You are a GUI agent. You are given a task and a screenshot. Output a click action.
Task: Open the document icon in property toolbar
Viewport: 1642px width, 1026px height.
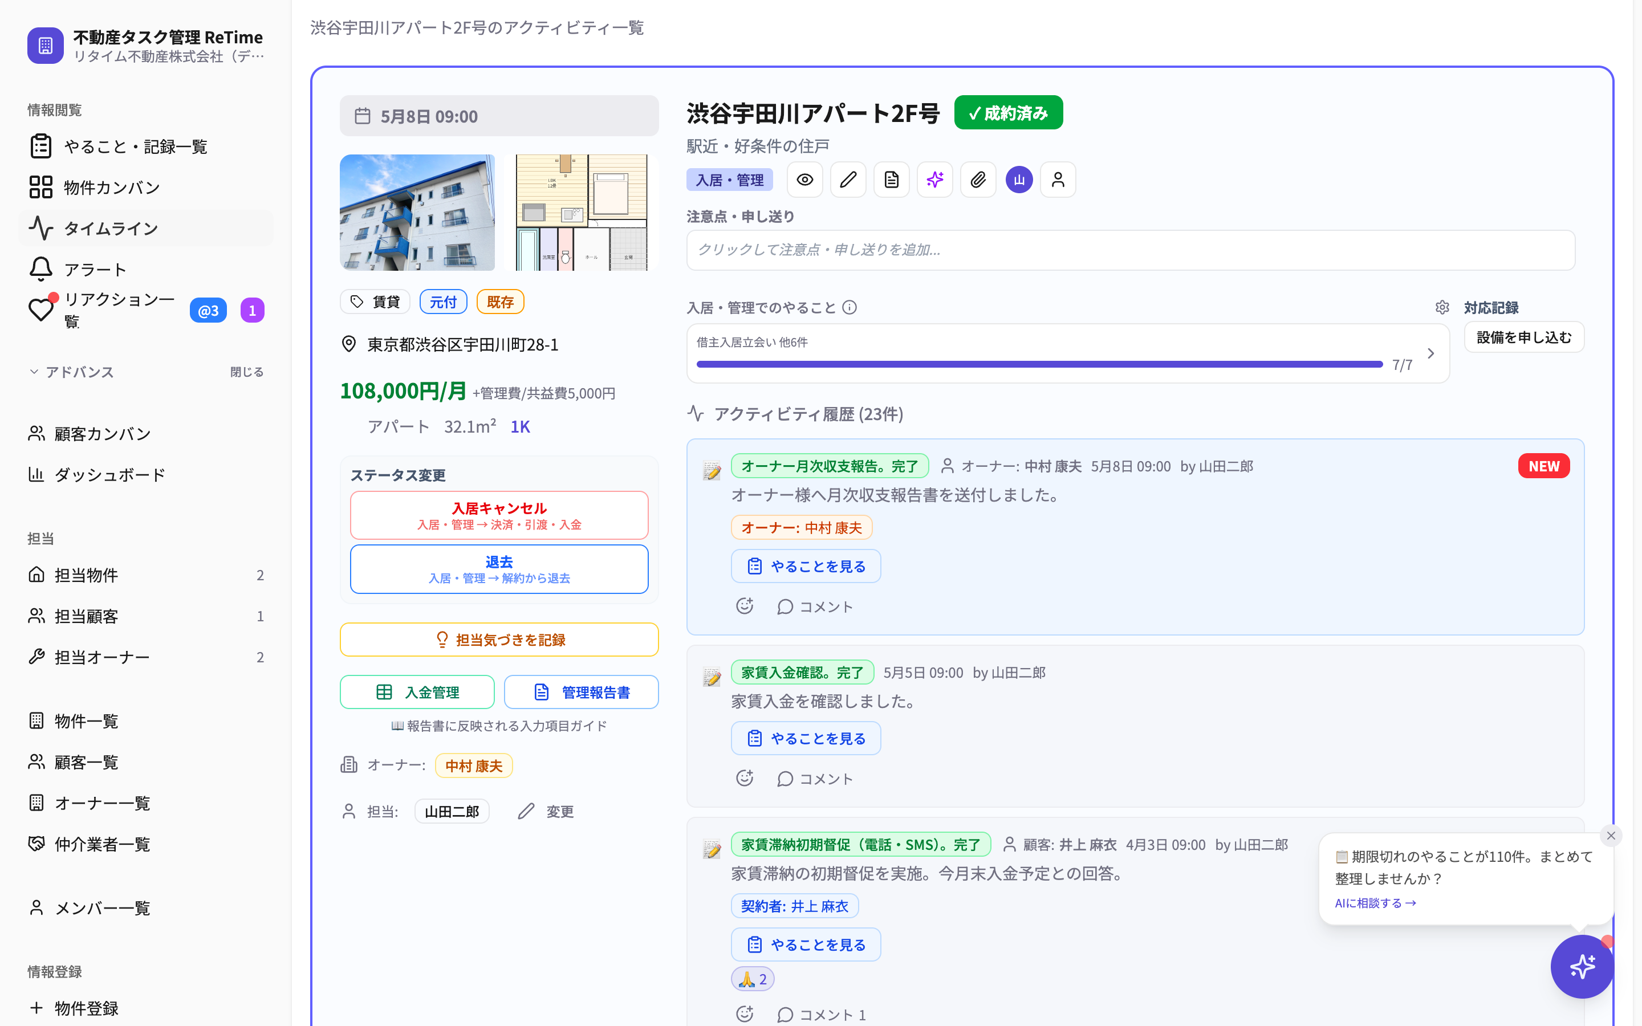892,180
